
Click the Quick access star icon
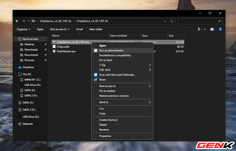tap(20, 39)
